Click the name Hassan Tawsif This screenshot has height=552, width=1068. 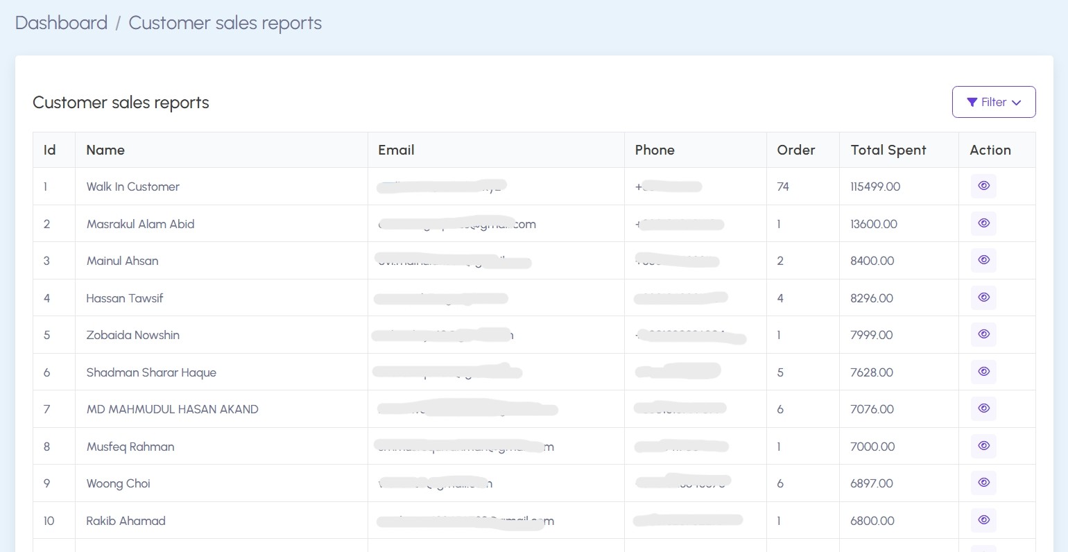tap(125, 298)
